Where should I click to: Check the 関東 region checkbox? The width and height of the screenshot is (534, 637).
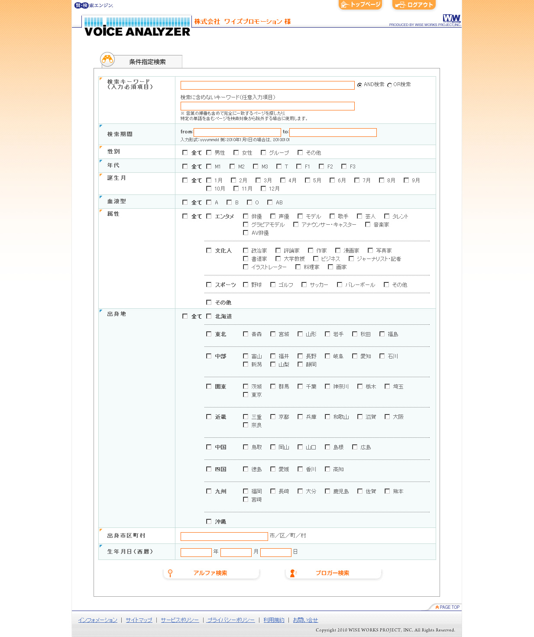click(x=209, y=386)
